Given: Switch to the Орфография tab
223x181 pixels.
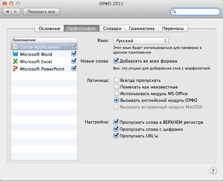Looking at the screenshot, I should pos(82,29).
